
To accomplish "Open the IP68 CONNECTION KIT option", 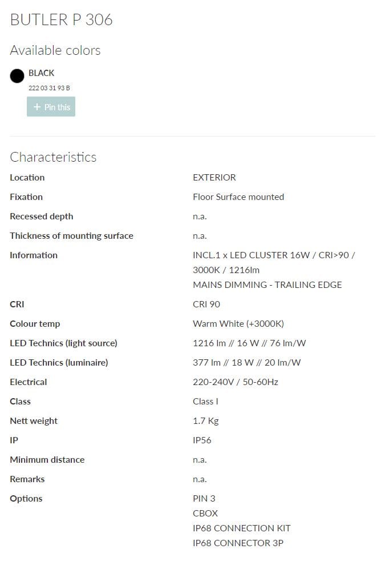I will click(242, 528).
